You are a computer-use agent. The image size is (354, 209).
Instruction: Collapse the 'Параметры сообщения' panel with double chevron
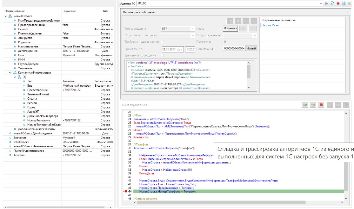tap(347, 12)
